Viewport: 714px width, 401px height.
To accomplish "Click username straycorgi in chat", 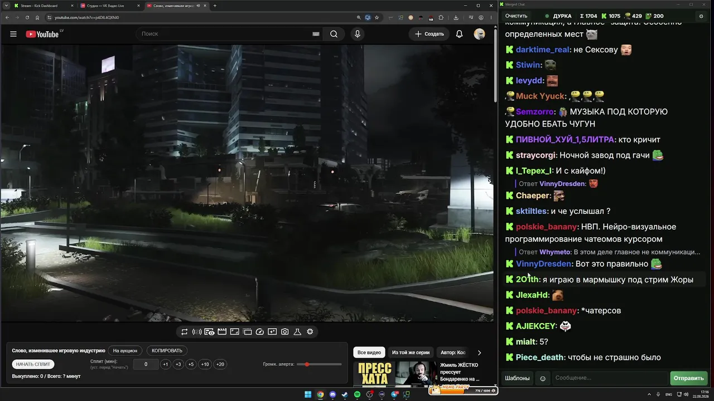I will pos(535,155).
